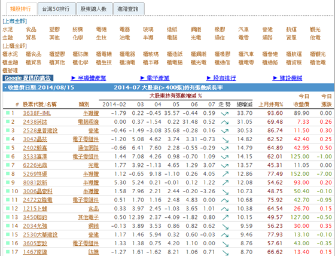
Task: Click the trend arrow icon in the 2438 row
Action: click(225, 122)
